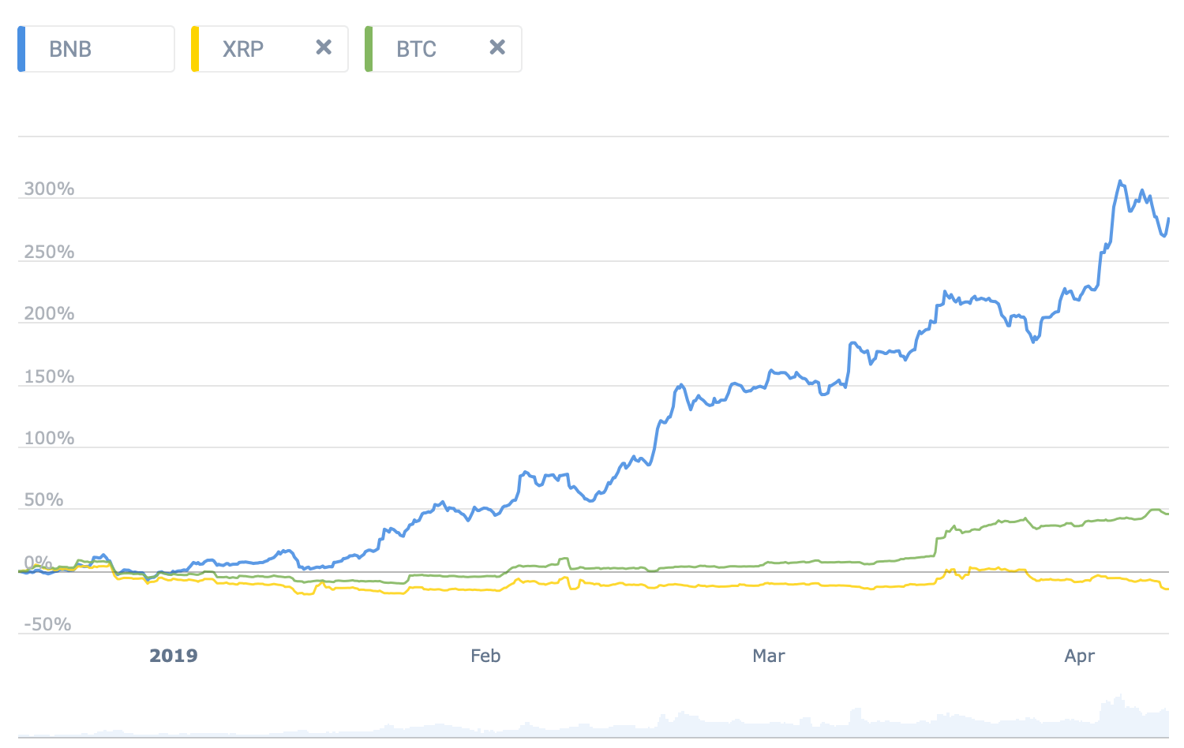Click the Mar label on time axis
This screenshot has width=1184, height=748.
[769, 656]
